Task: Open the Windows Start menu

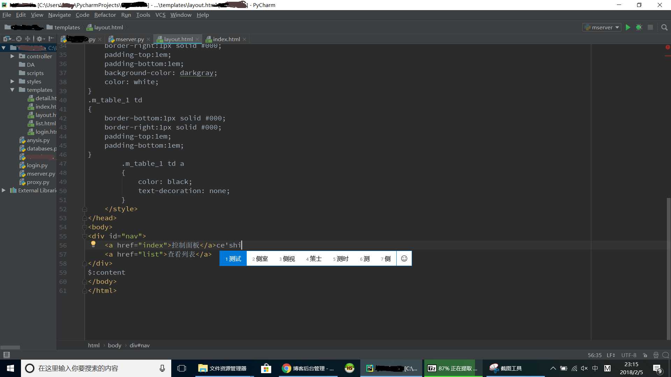Action: (10, 368)
